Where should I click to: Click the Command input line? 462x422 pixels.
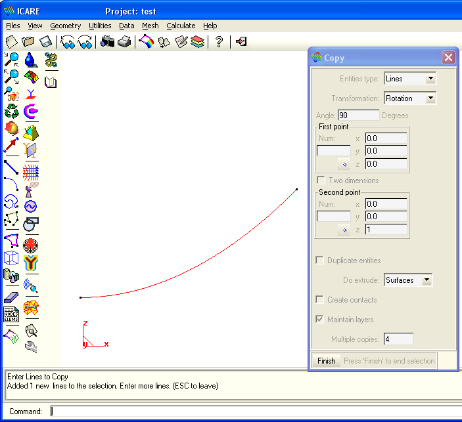pos(256,411)
